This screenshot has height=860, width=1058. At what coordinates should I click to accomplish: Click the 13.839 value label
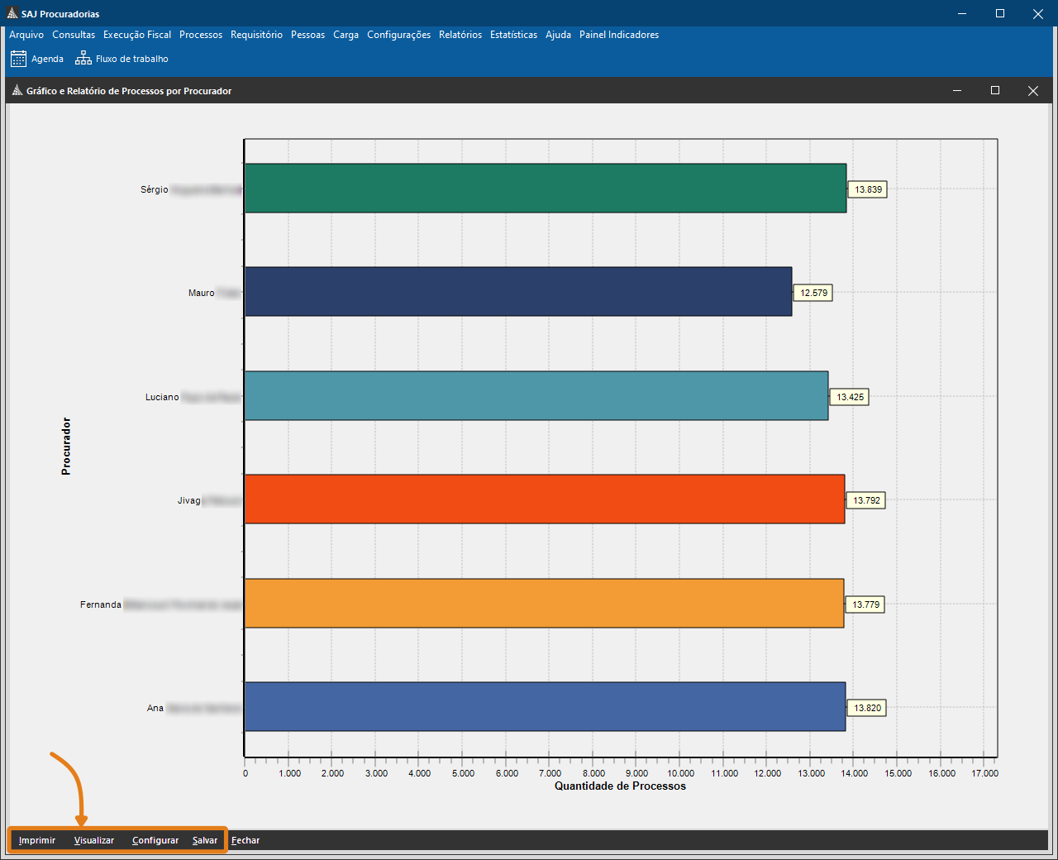(x=868, y=189)
